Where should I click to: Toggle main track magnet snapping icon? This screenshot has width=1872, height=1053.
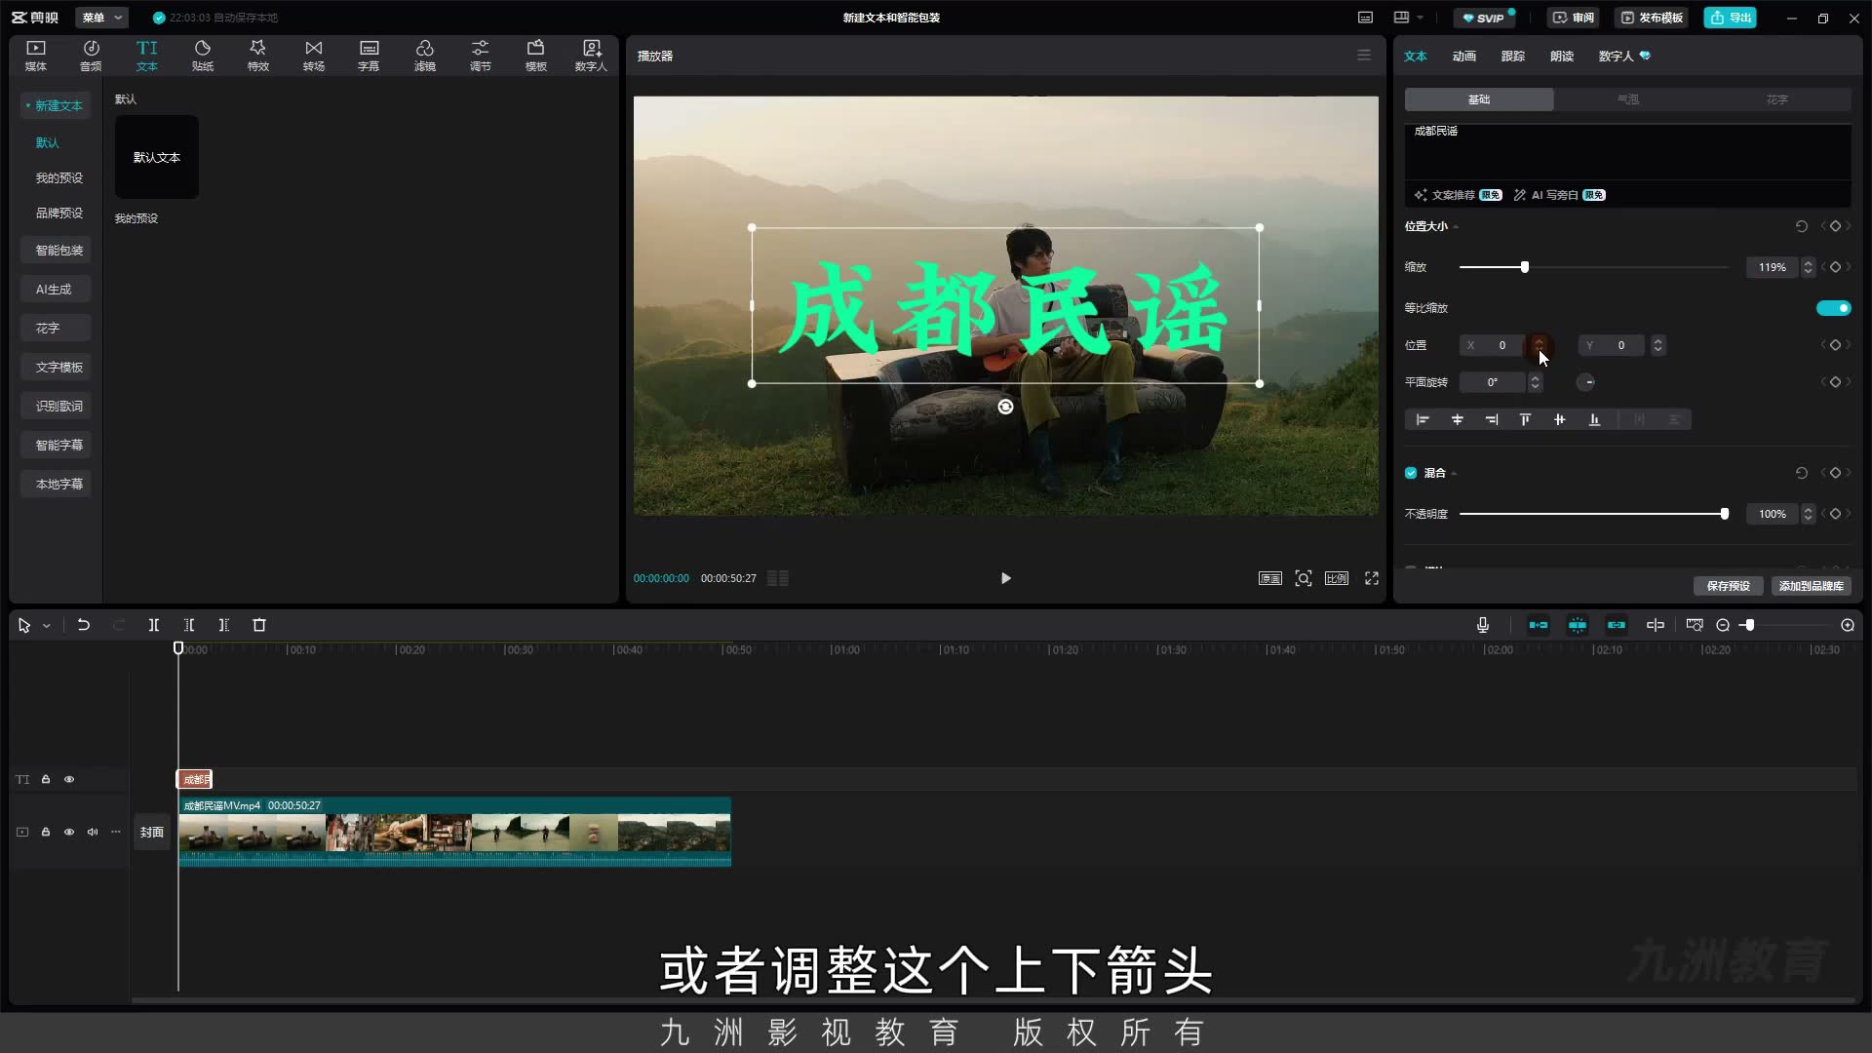[x=1539, y=625]
